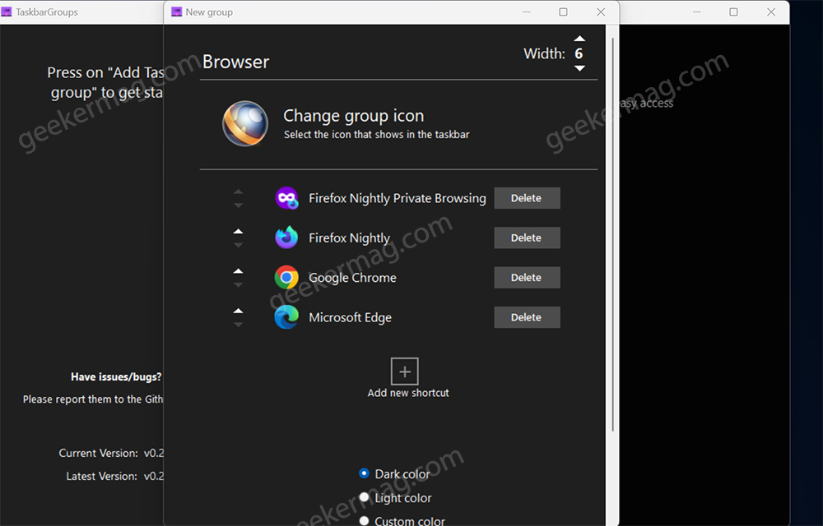Click the Google Chrome shortcut icon
823x526 pixels.
pyautogui.click(x=286, y=278)
